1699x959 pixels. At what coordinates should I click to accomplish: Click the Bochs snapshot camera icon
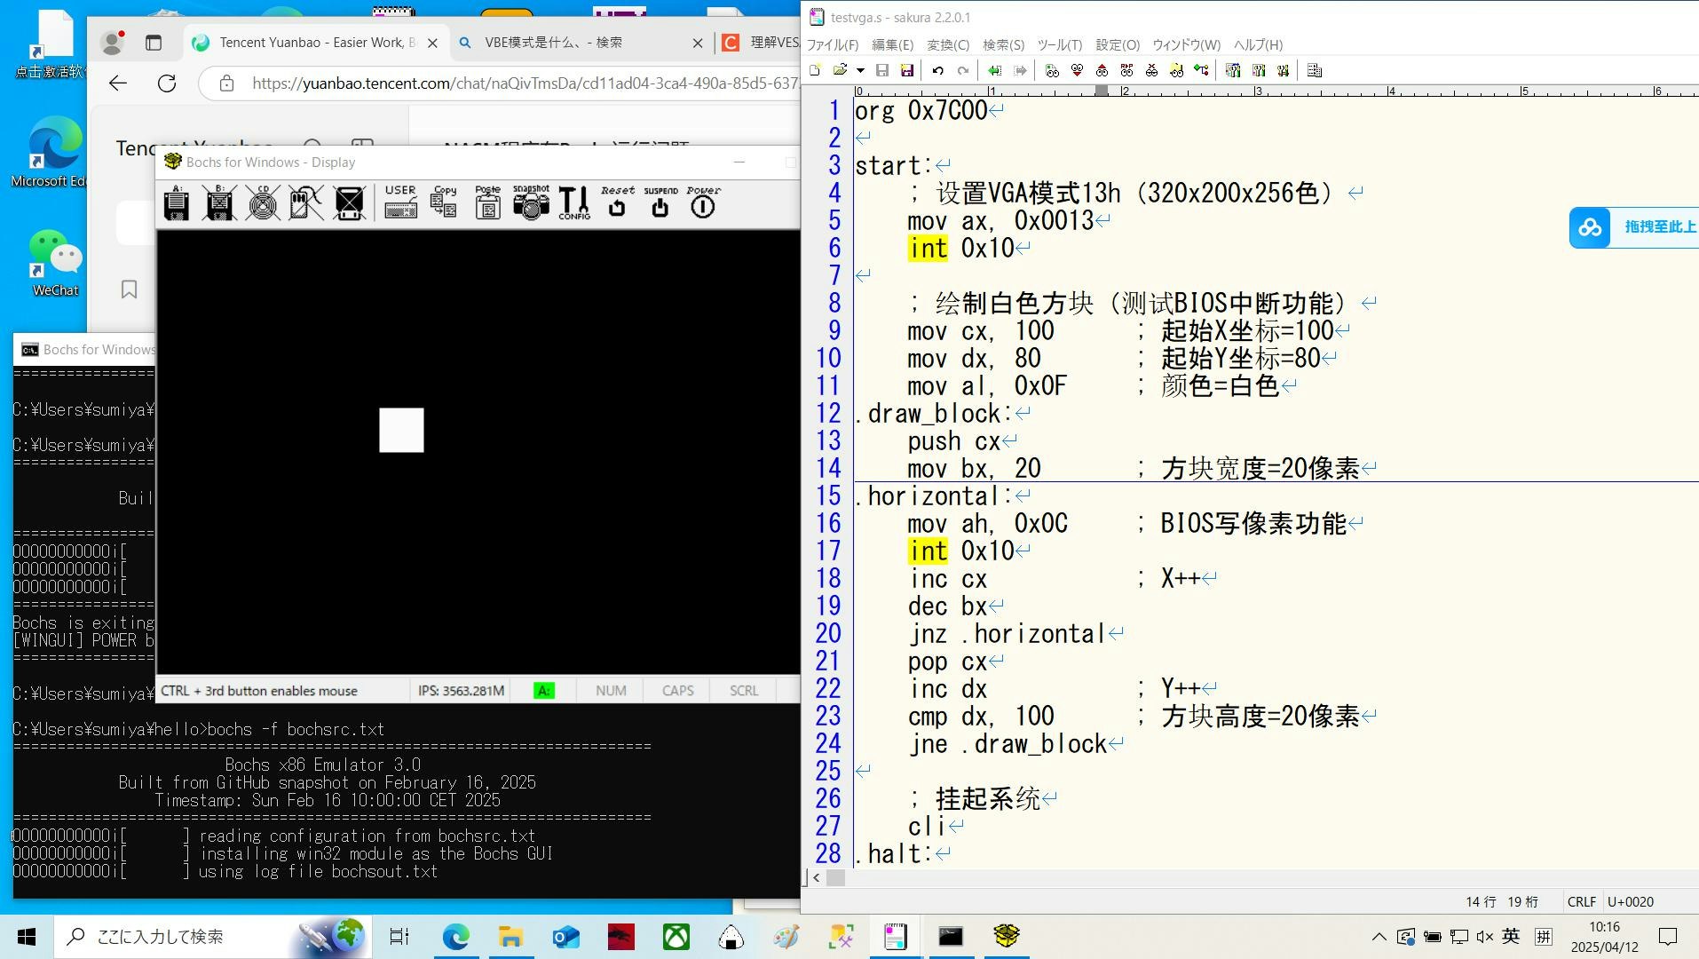point(531,202)
